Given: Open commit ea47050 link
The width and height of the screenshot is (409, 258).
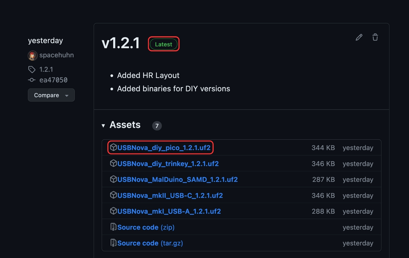Looking at the screenshot, I should point(54,80).
